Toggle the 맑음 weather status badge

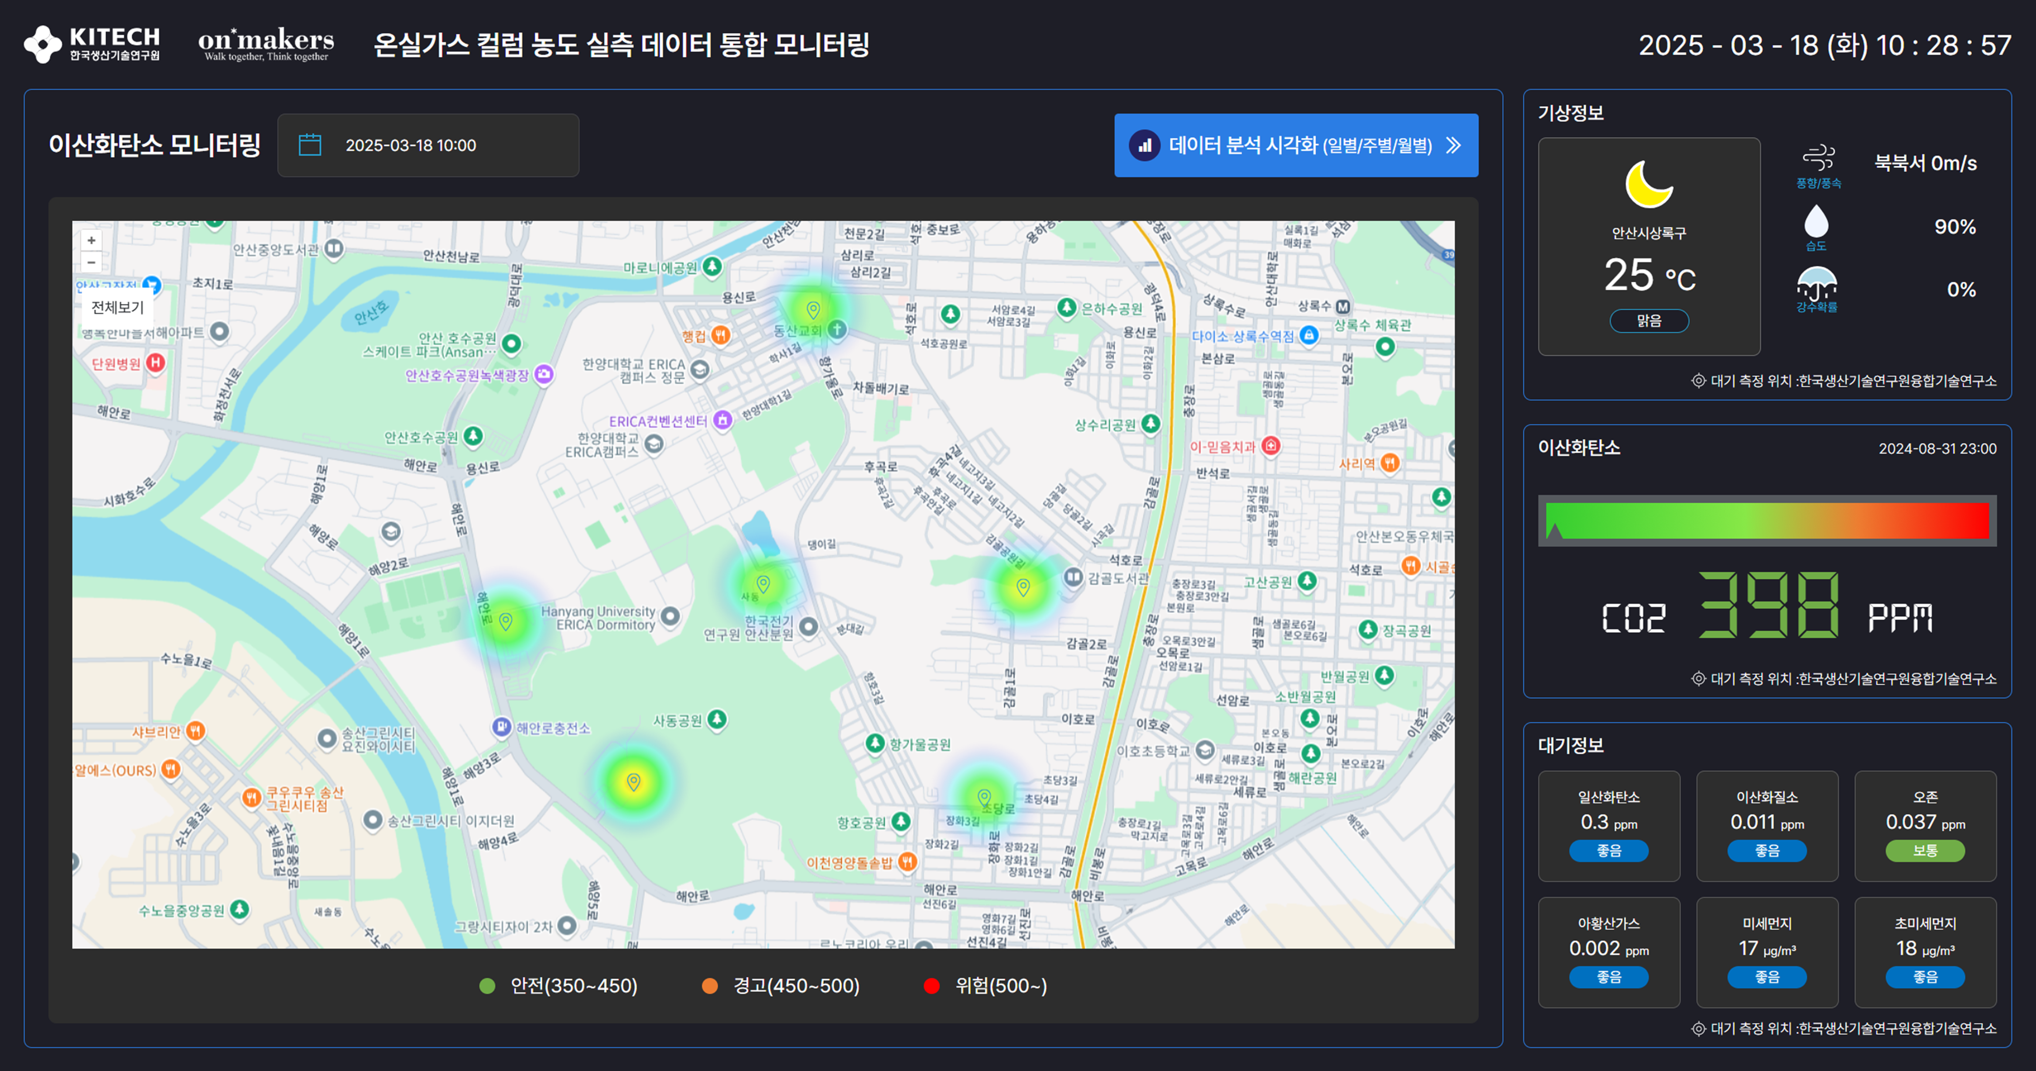(x=1649, y=321)
